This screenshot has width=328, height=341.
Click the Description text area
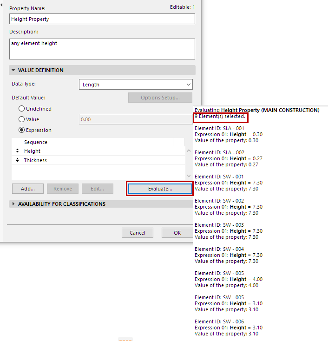[x=102, y=49]
